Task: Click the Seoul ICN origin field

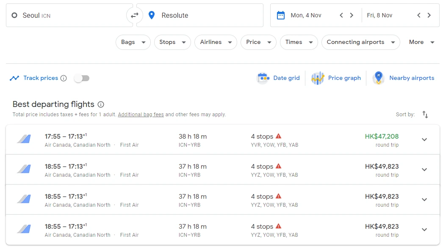Action: (x=69, y=15)
